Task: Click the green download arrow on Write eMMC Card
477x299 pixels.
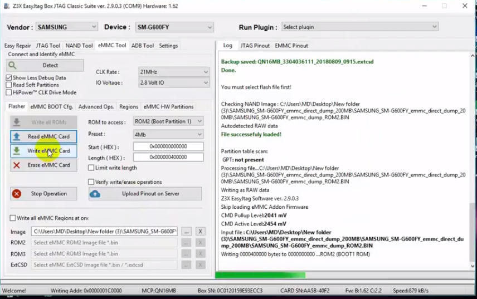Action: tap(17, 151)
